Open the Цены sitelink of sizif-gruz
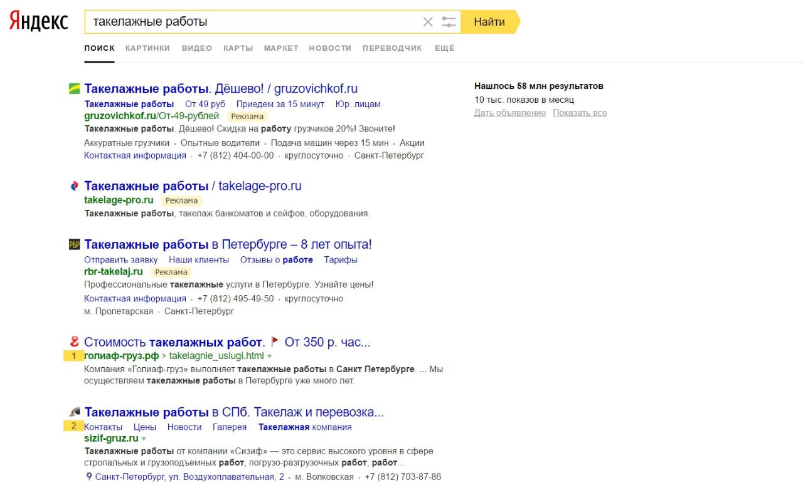The height and width of the screenshot is (500, 803). point(145,427)
